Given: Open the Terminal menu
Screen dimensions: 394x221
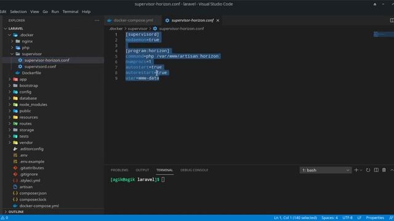Looking at the screenshot, I should click(70, 12).
